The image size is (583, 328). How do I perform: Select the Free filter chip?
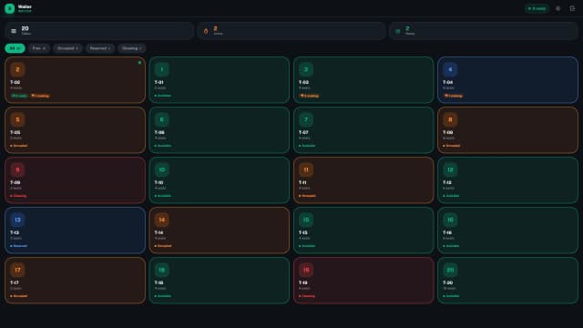click(x=38, y=48)
